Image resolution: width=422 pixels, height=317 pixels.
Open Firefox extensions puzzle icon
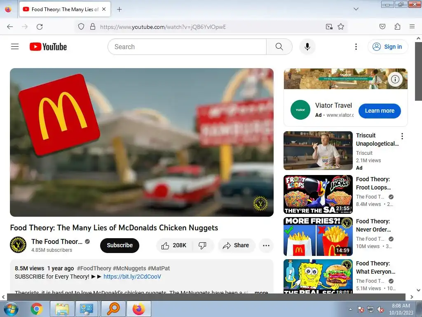pyautogui.click(x=397, y=26)
